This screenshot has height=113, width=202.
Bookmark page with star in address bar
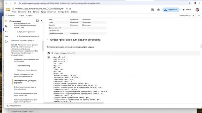pyautogui.click(x=189, y=3)
